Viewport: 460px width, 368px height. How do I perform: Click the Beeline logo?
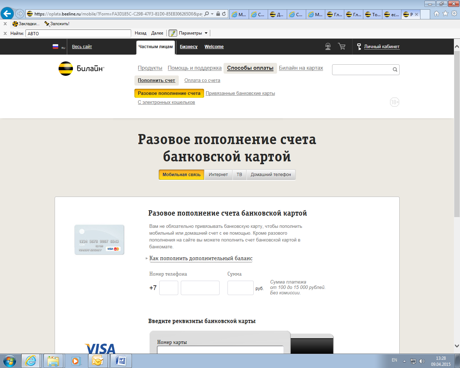[82, 68]
